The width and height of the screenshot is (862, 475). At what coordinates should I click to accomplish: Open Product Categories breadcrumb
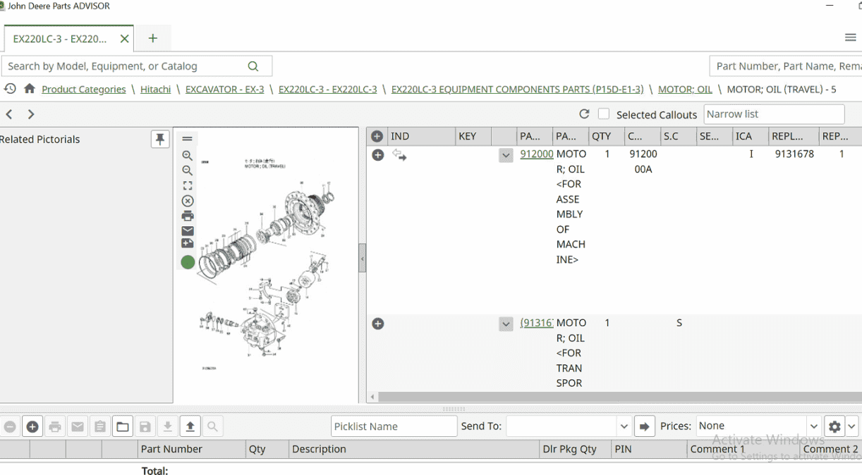coord(84,90)
